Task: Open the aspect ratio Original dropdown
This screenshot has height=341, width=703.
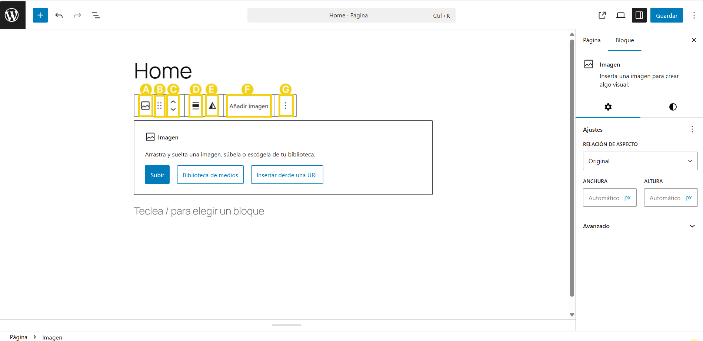Action: point(640,161)
